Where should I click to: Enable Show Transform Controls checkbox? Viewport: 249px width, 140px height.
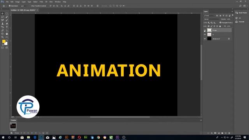click(30, 6)
